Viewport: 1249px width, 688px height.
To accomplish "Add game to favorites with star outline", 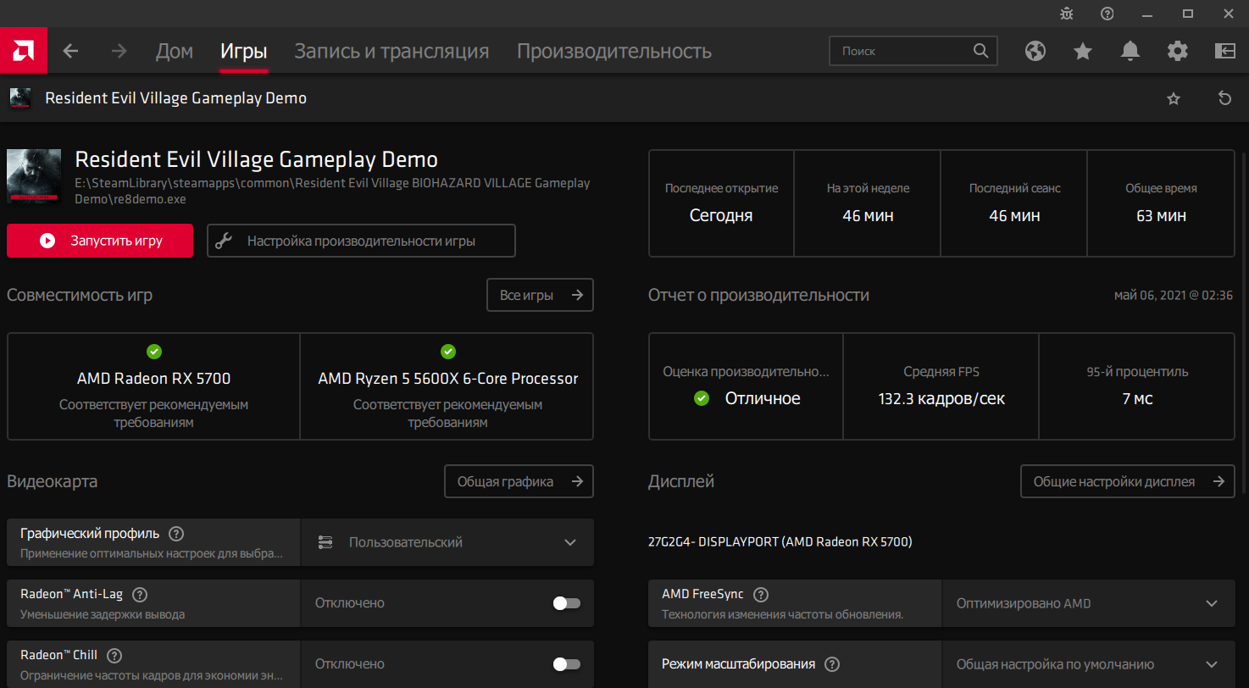I will click(1174, 98).
